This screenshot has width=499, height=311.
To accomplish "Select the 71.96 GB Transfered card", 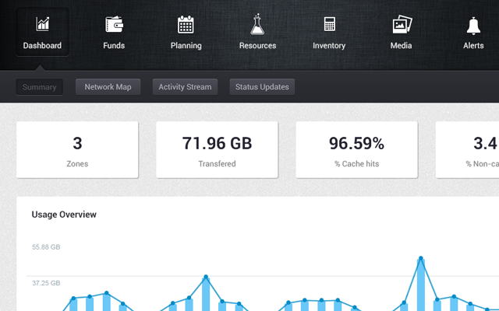I will (217, 150).
